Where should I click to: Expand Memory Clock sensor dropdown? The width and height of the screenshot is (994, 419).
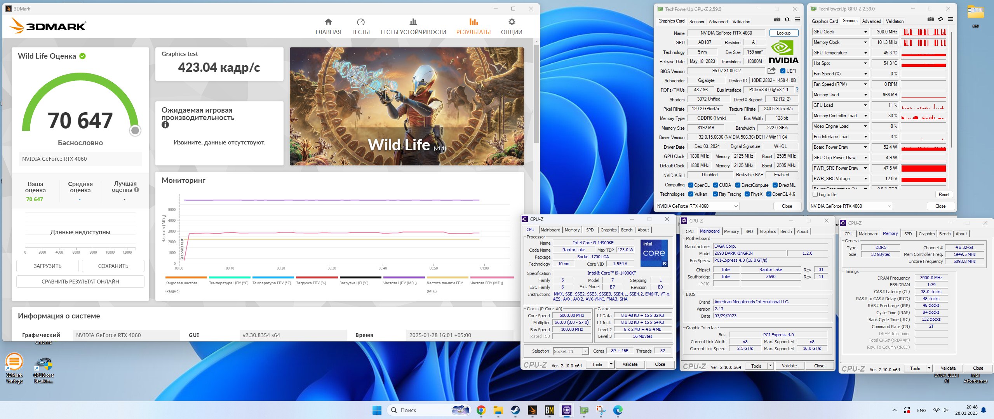click(865, 42)
